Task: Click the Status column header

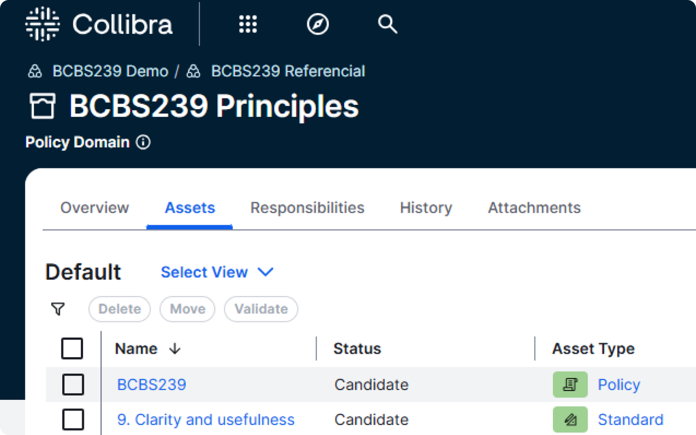Action: 357,348
